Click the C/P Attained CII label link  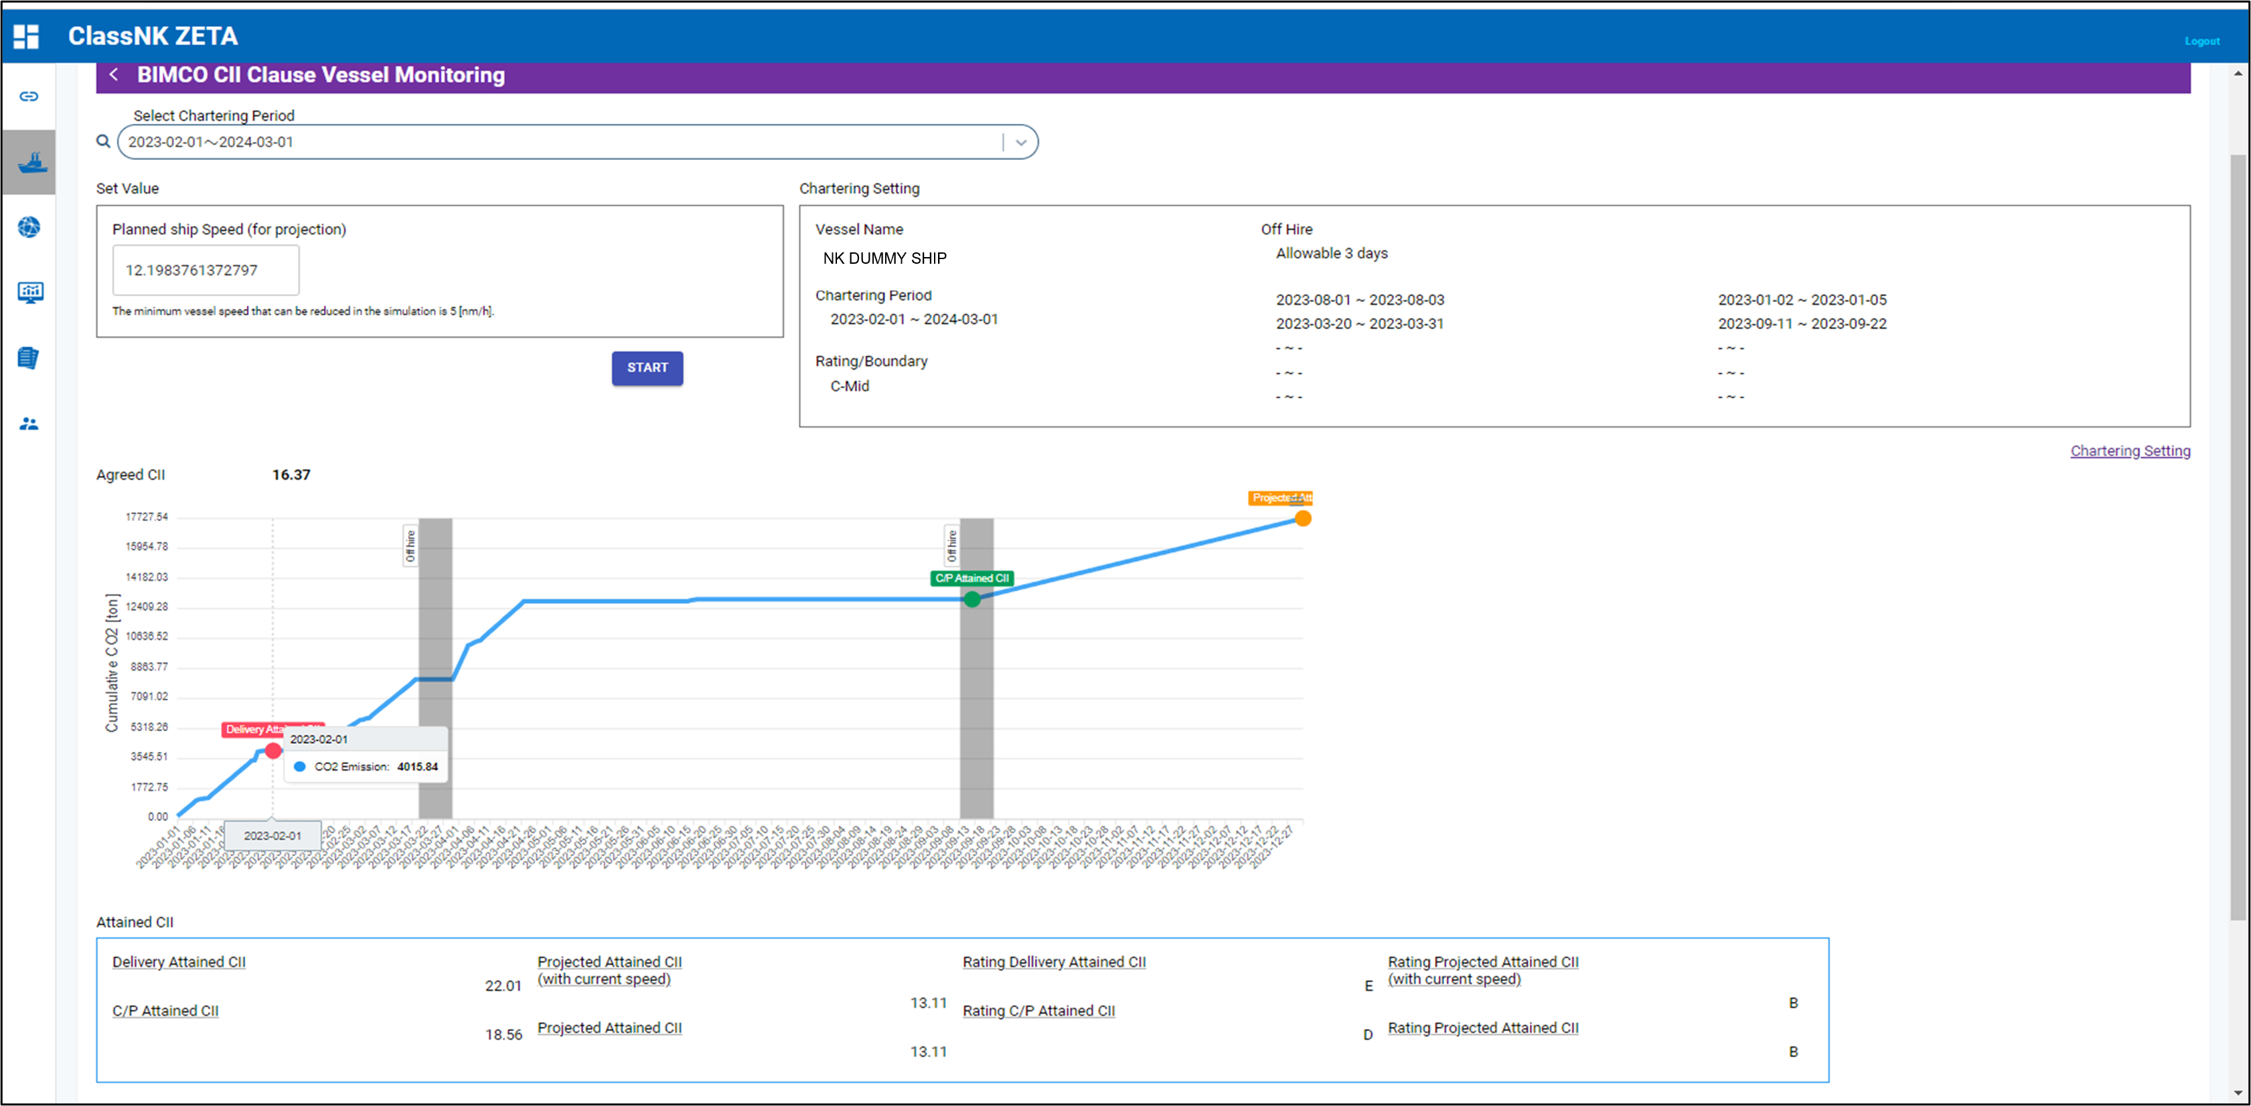coord(165,1011)
